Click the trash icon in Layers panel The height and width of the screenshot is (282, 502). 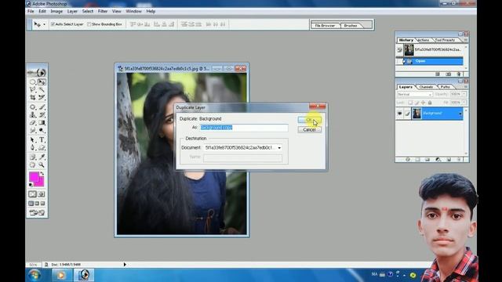458,159
